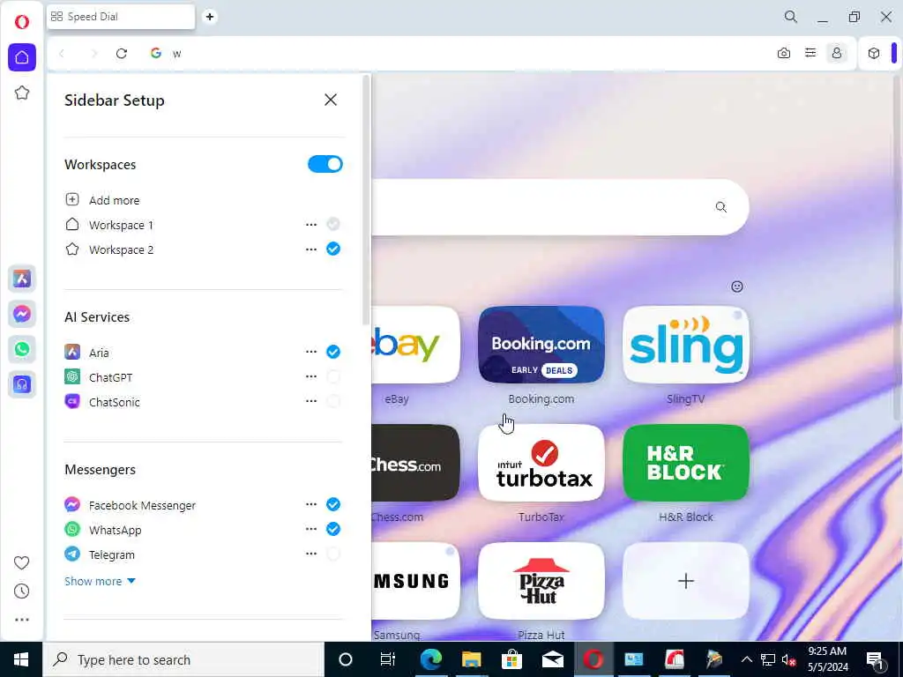Click the search icon in Speed Dial search box
The width and height of the screenshot is (903, 677).
point(721,207)
